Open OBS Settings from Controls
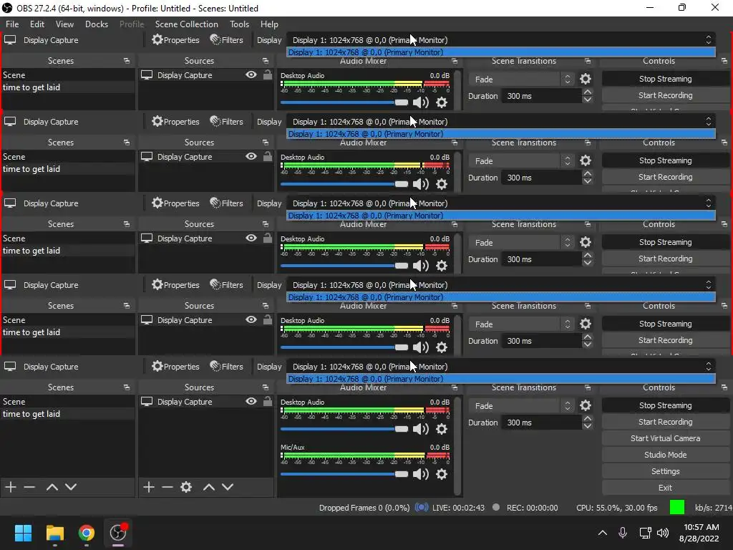Image resolution: width=733 pixels, height=550 pixels. 665,471
